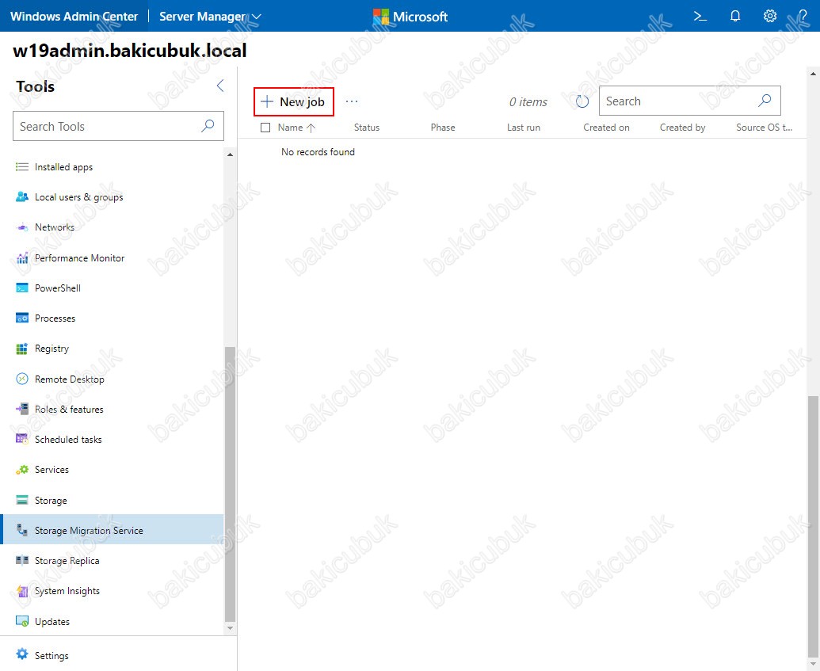
Task: Click the Windows Admin Center title link
Action: pyautogui.click(x=74, y=17)
